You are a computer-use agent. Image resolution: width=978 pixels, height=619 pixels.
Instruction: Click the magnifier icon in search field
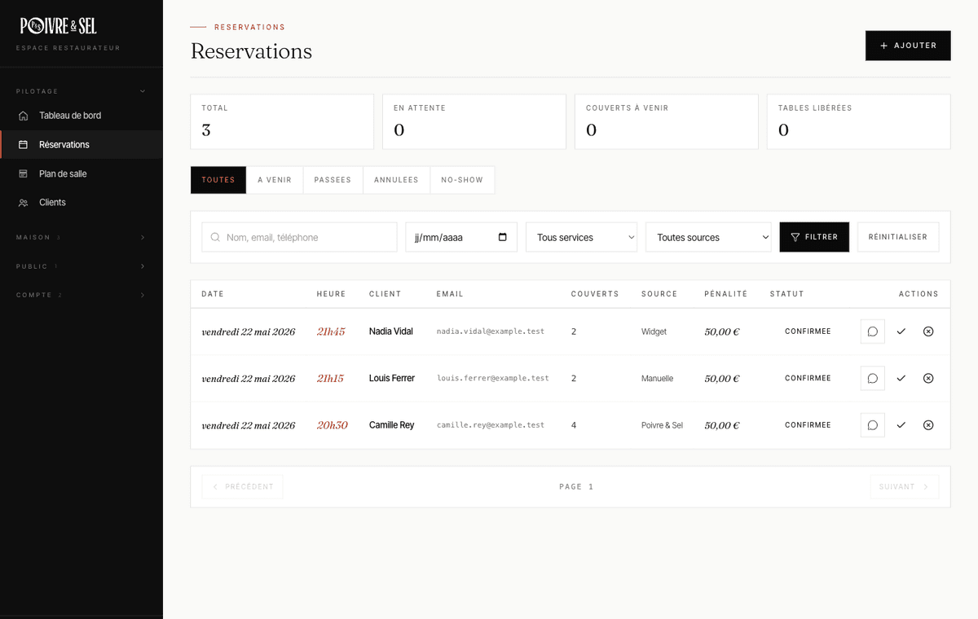click(x=215, y=238)
